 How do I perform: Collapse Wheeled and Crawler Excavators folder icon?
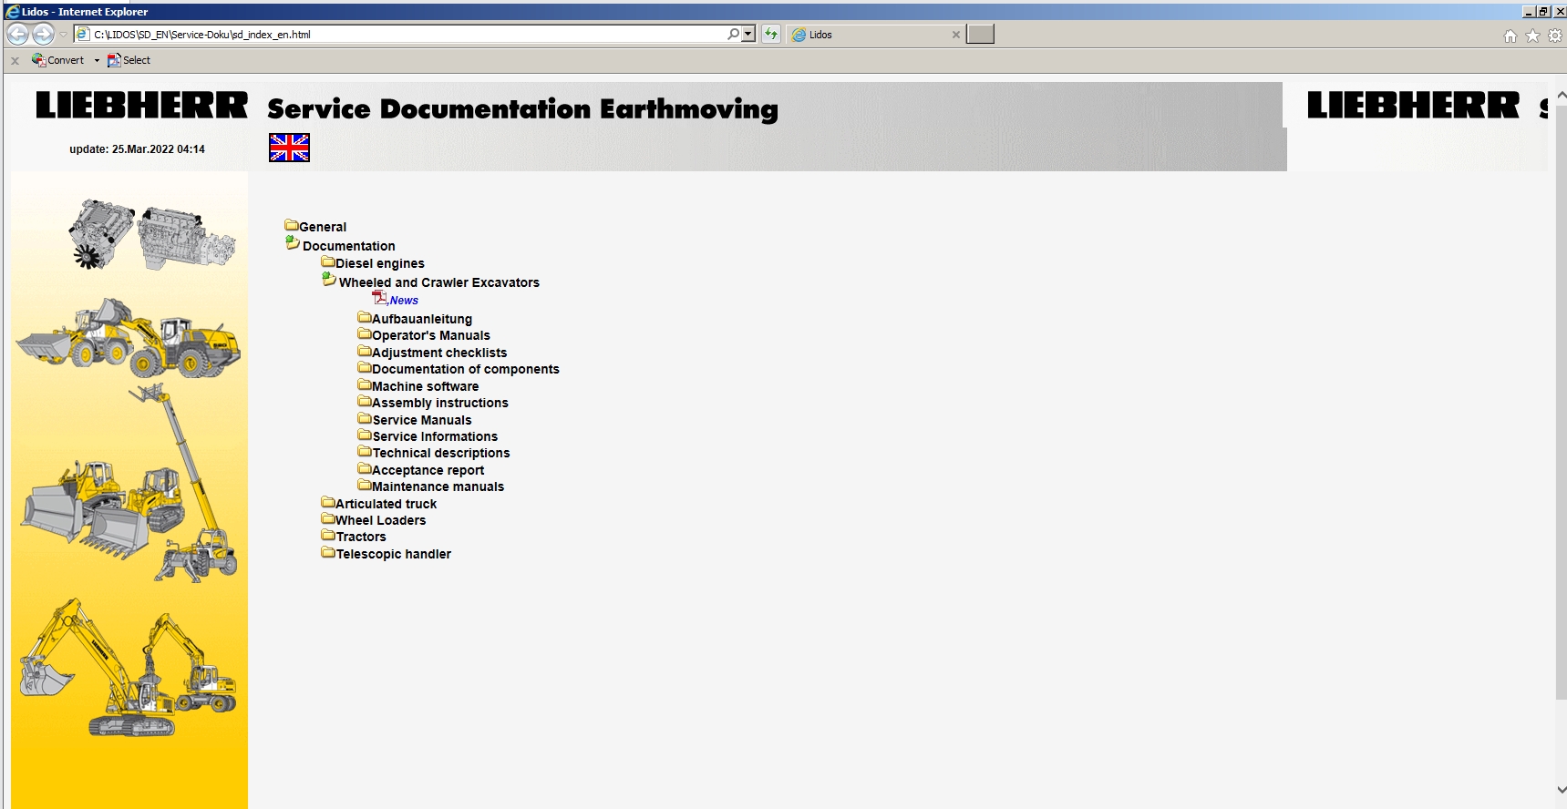coord(329,280)
